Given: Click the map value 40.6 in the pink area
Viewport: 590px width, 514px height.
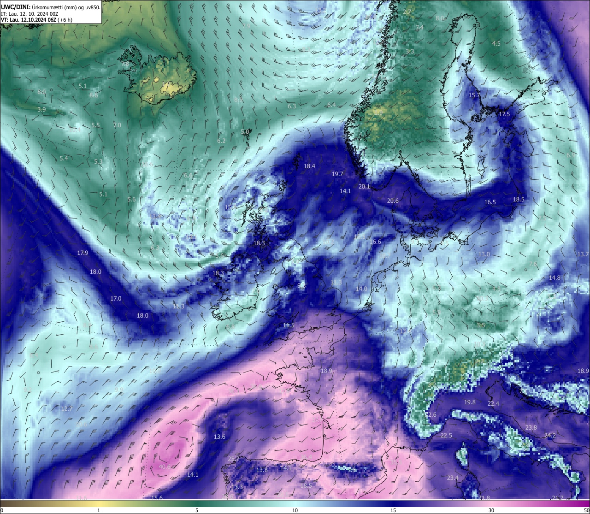Looking at the screenshot, I should (165, 467).
